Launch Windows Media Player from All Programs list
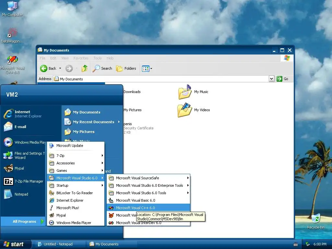 (x=76, y=223)
